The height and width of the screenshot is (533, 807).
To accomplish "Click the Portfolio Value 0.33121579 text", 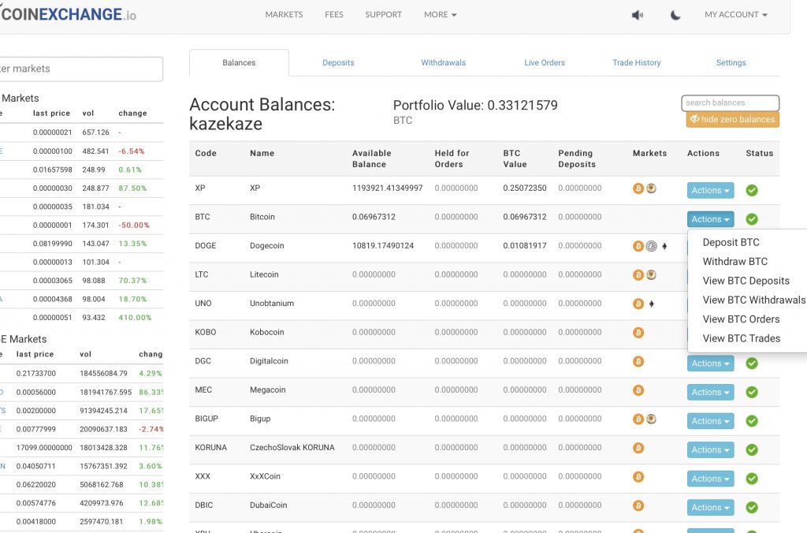I will [x=475, y=106].
